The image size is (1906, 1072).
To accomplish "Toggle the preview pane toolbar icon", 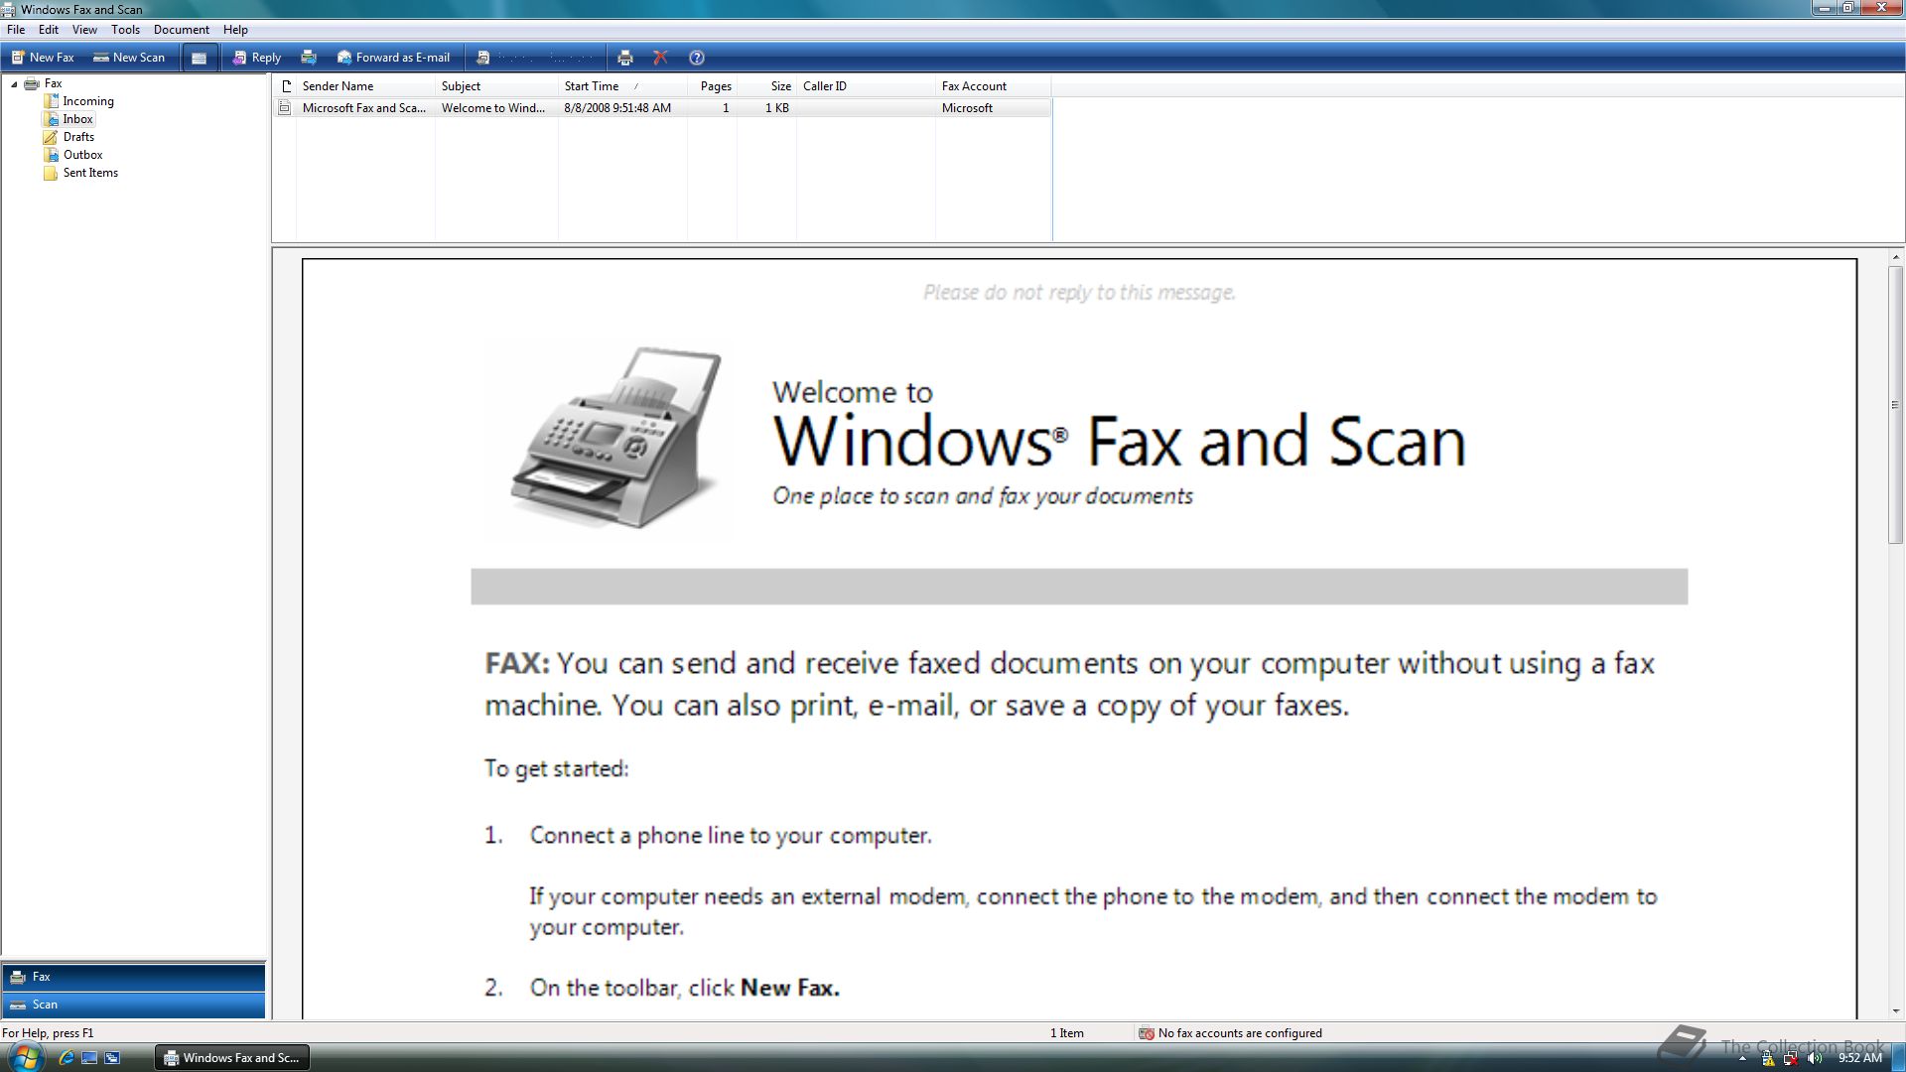I will pos(199,58).
